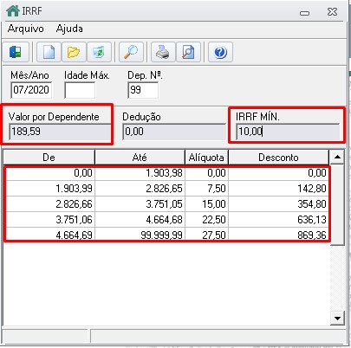The width and height of the screenshot is (351, 348).
Task: Click the Alíquota column header
Action: 206,158
